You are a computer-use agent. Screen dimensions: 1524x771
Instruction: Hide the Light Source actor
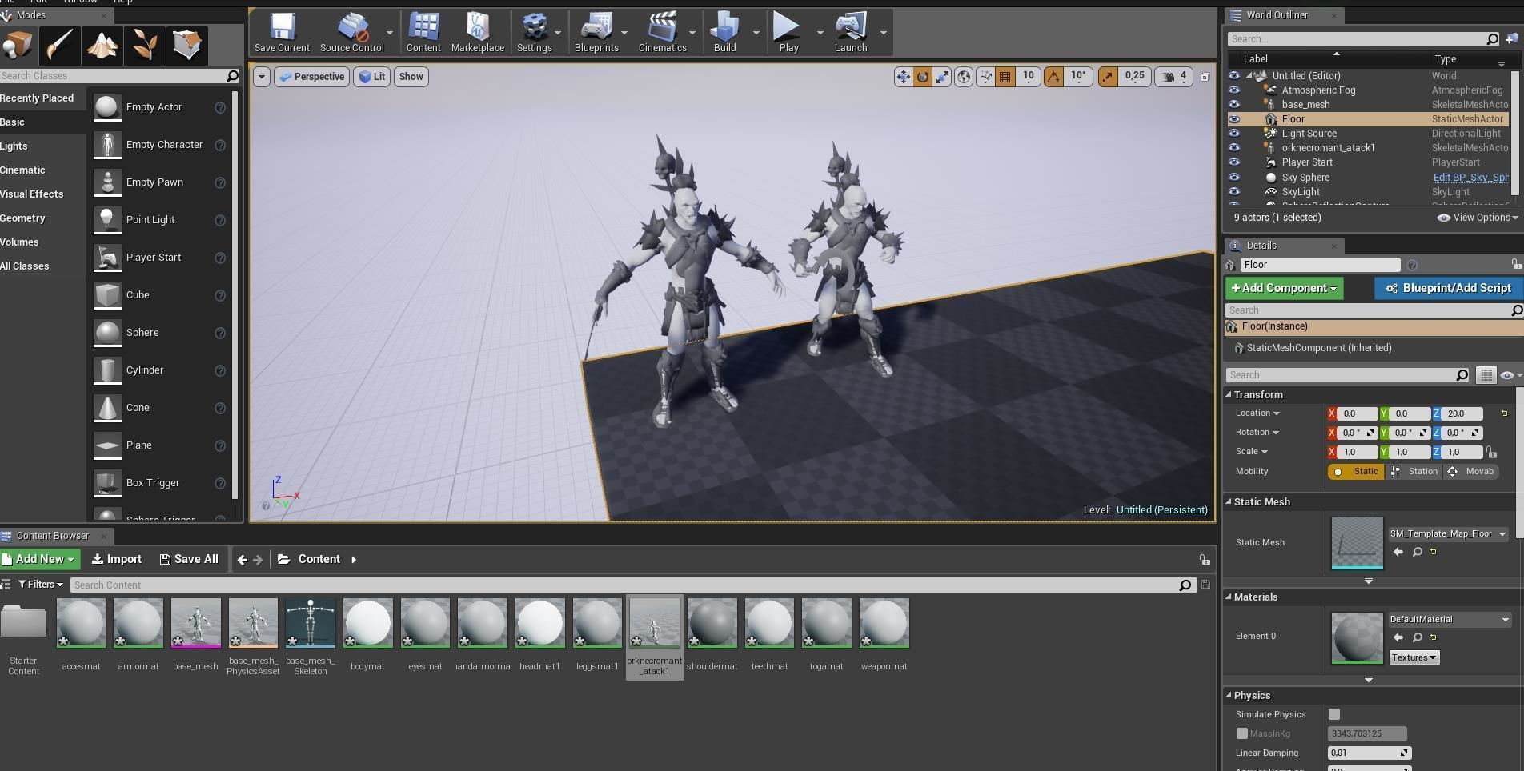(x=1233, y=134)
